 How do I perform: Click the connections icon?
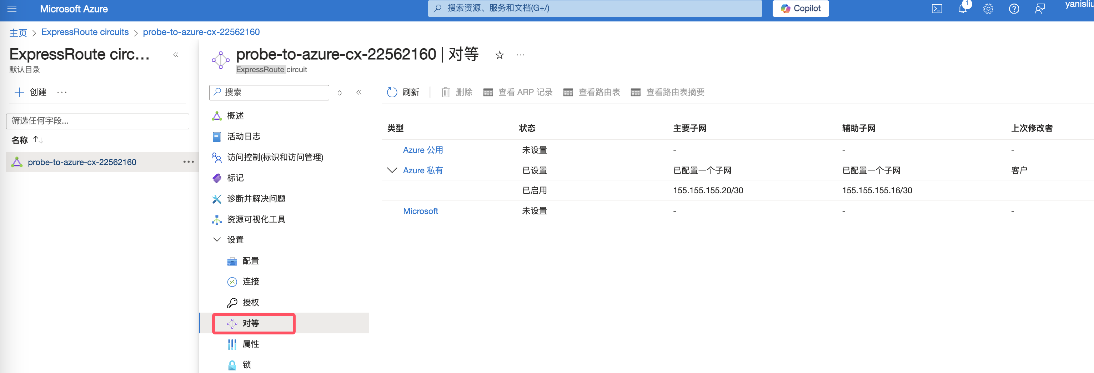(232, 282)
